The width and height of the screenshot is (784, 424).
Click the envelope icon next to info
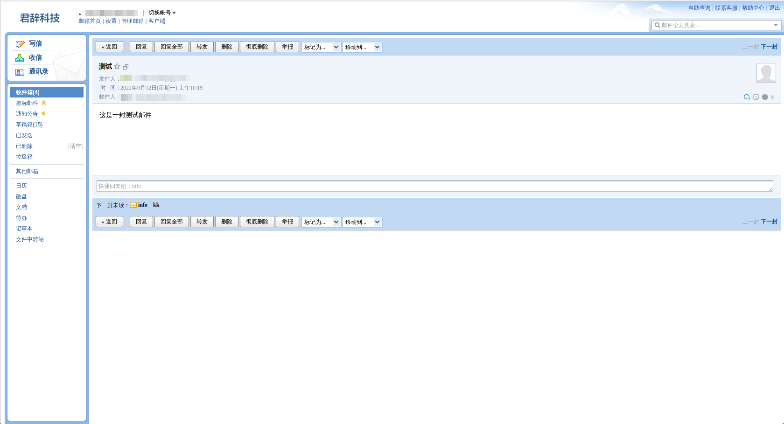pos(133,205)
